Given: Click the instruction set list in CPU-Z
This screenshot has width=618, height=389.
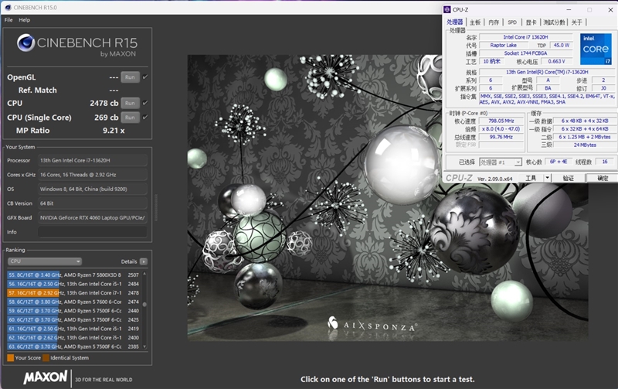Looking at the screenshot, I should coord(547,99).
